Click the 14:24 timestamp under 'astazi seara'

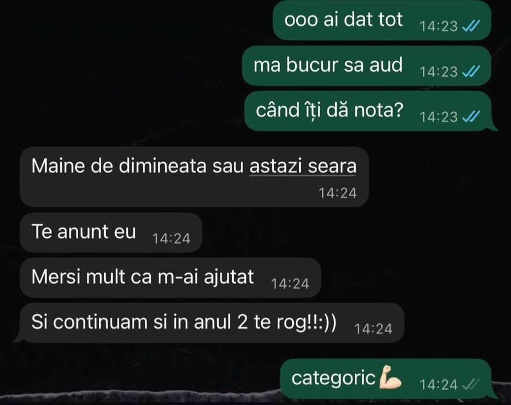click(x=337, y=193)
